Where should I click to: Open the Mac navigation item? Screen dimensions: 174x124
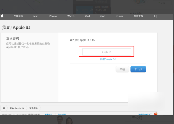(36, 16)
